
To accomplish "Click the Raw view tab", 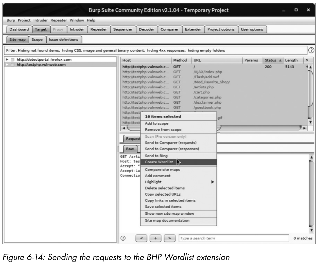I will tap(130, 149).
